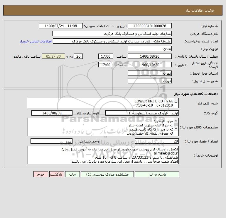The width and height of the screenshot is (226, 218).
Task: Click the response deadline hour field 17:00
Action: pyautogui.click(x=106, y=56)
